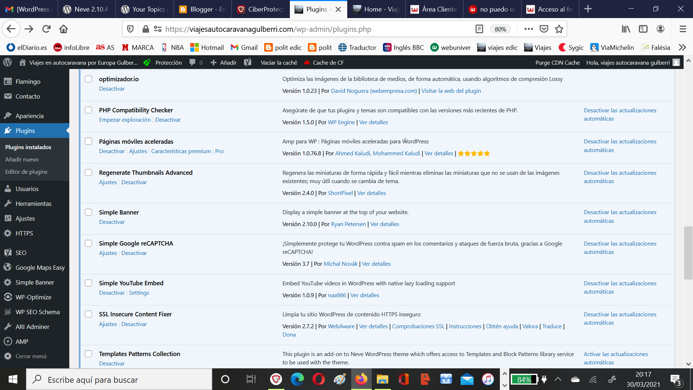
Task: Click Purge CDN Cache in admin bar
Action: coord(558,62)
